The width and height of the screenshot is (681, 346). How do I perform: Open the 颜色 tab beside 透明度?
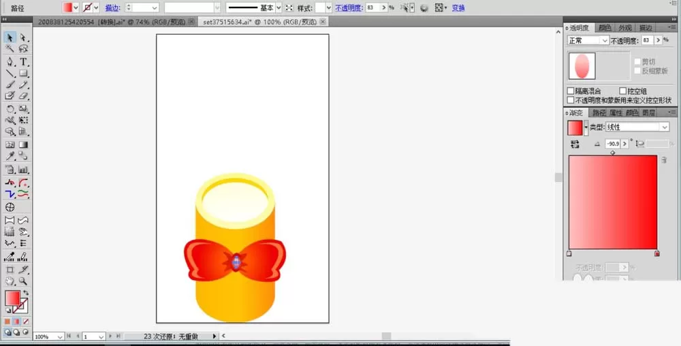pyautogui.click(x=605, y=28)
